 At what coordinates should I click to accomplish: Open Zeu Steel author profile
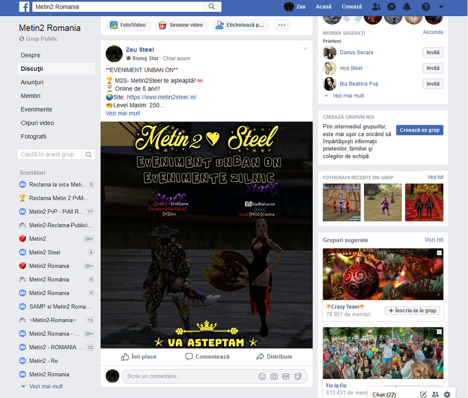140,50
